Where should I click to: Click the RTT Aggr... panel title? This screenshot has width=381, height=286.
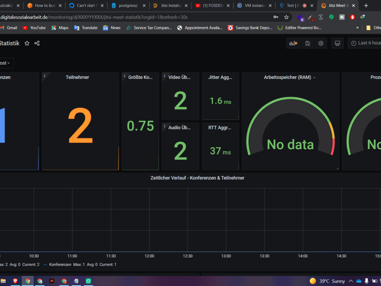[x=220, y=128]
